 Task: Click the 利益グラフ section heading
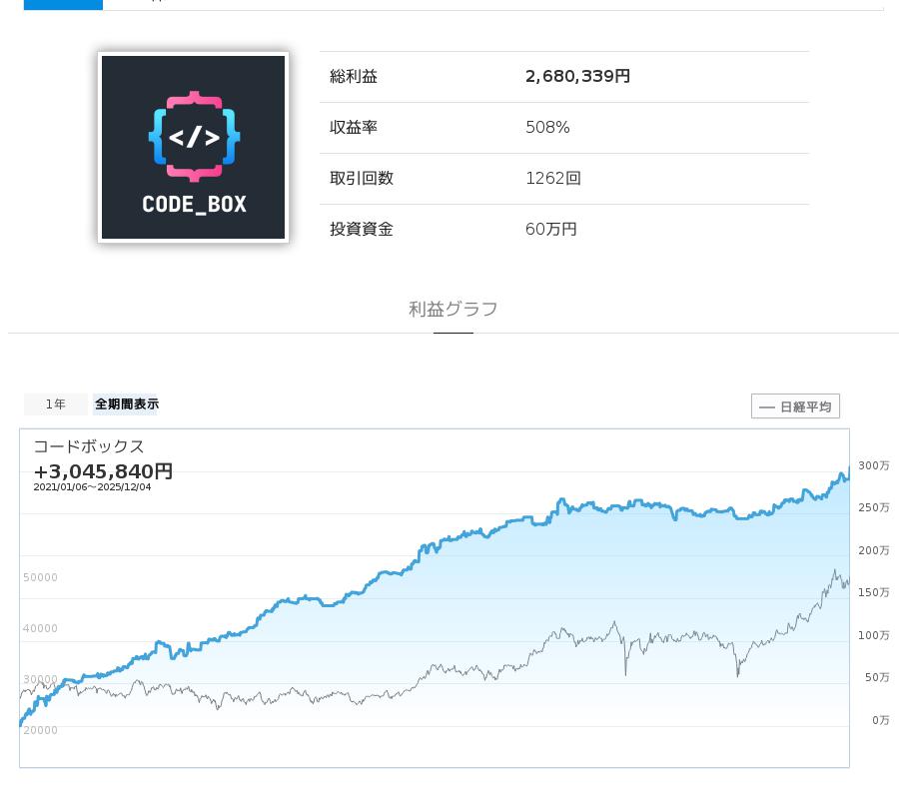[x=452, y=310]
